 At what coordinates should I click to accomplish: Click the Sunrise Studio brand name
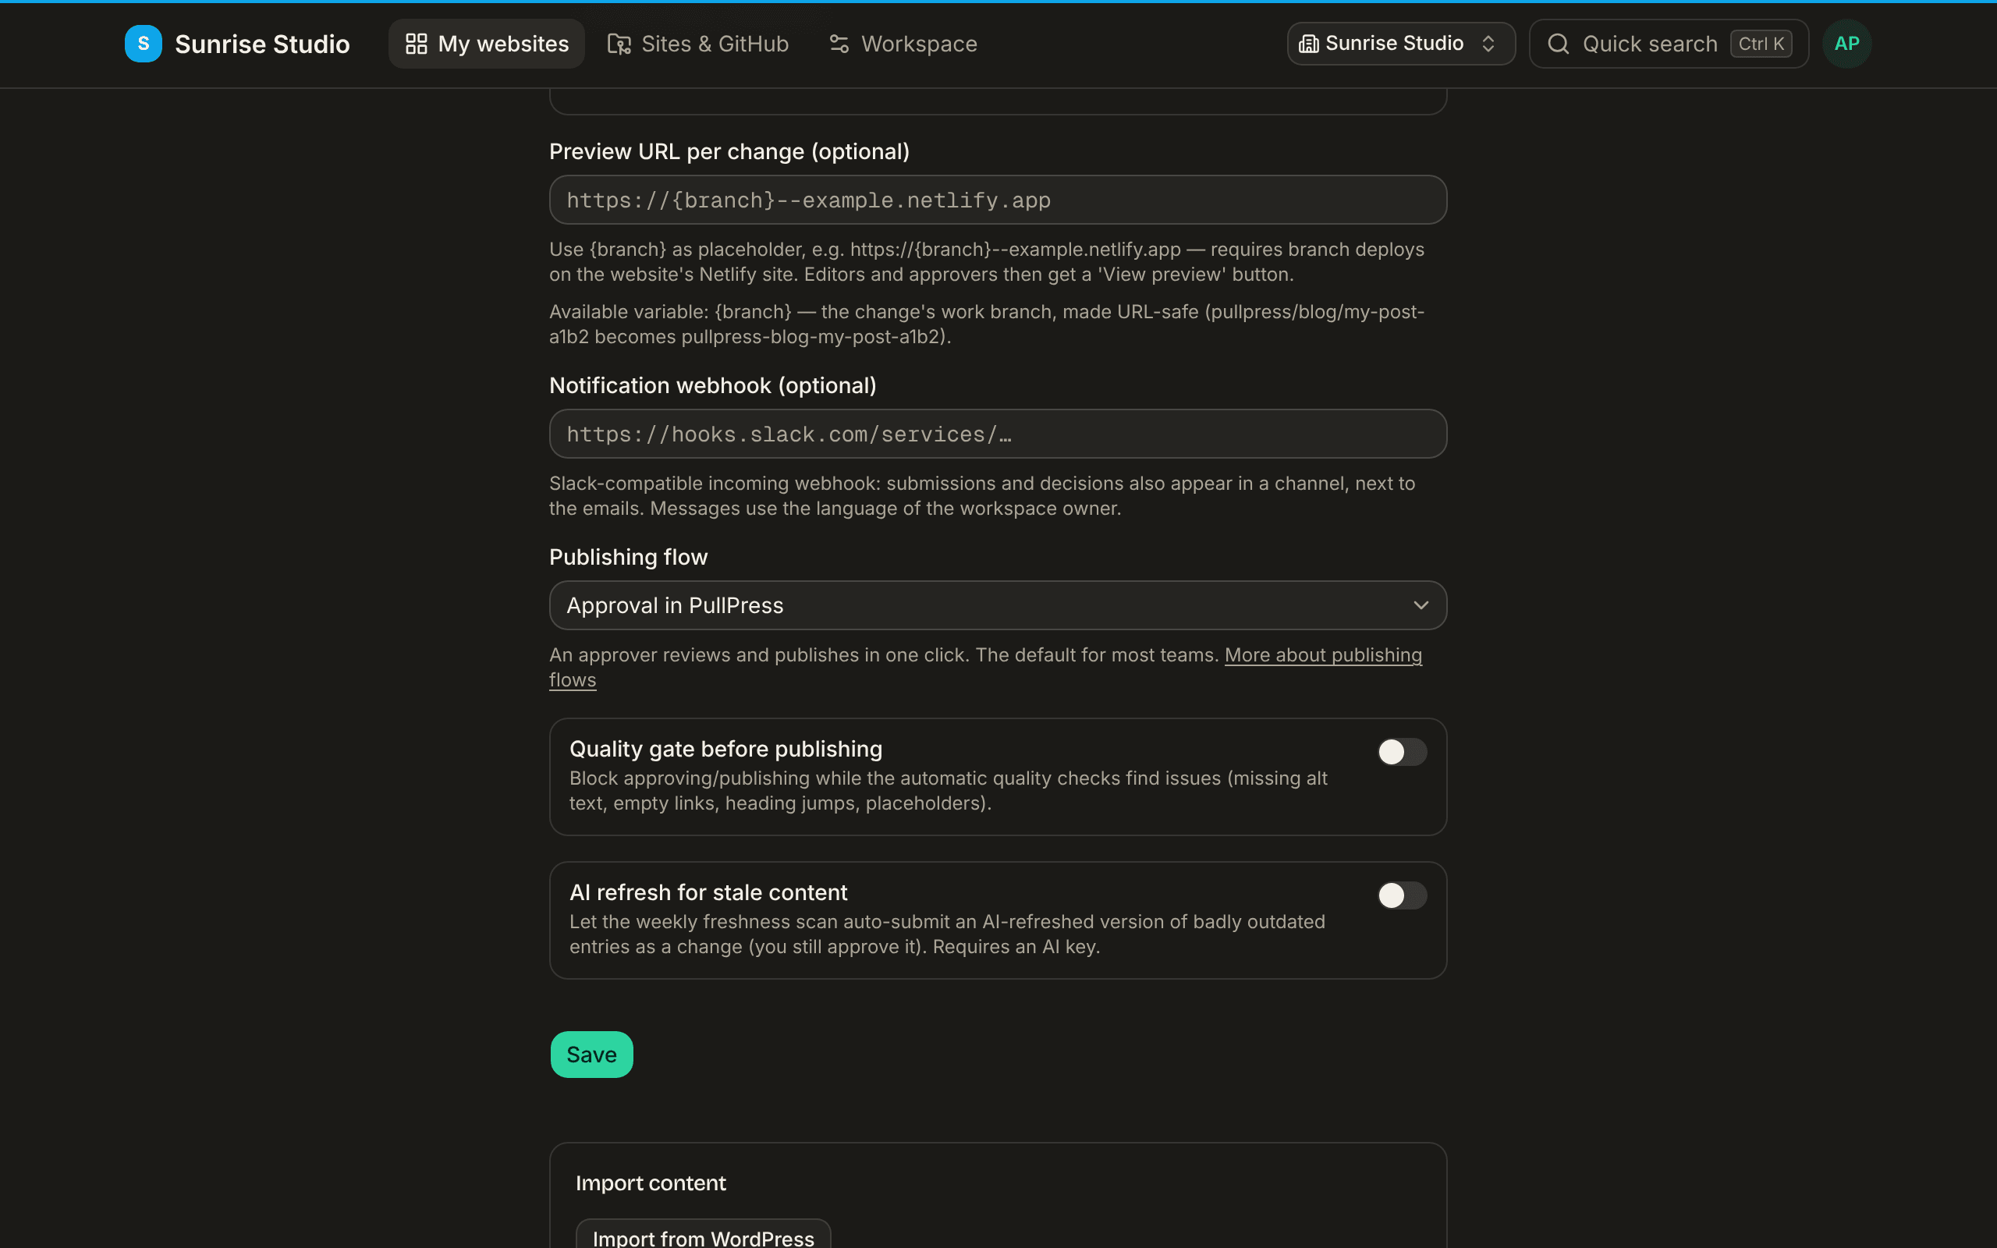pyautogui.click(x=261, y=44)
